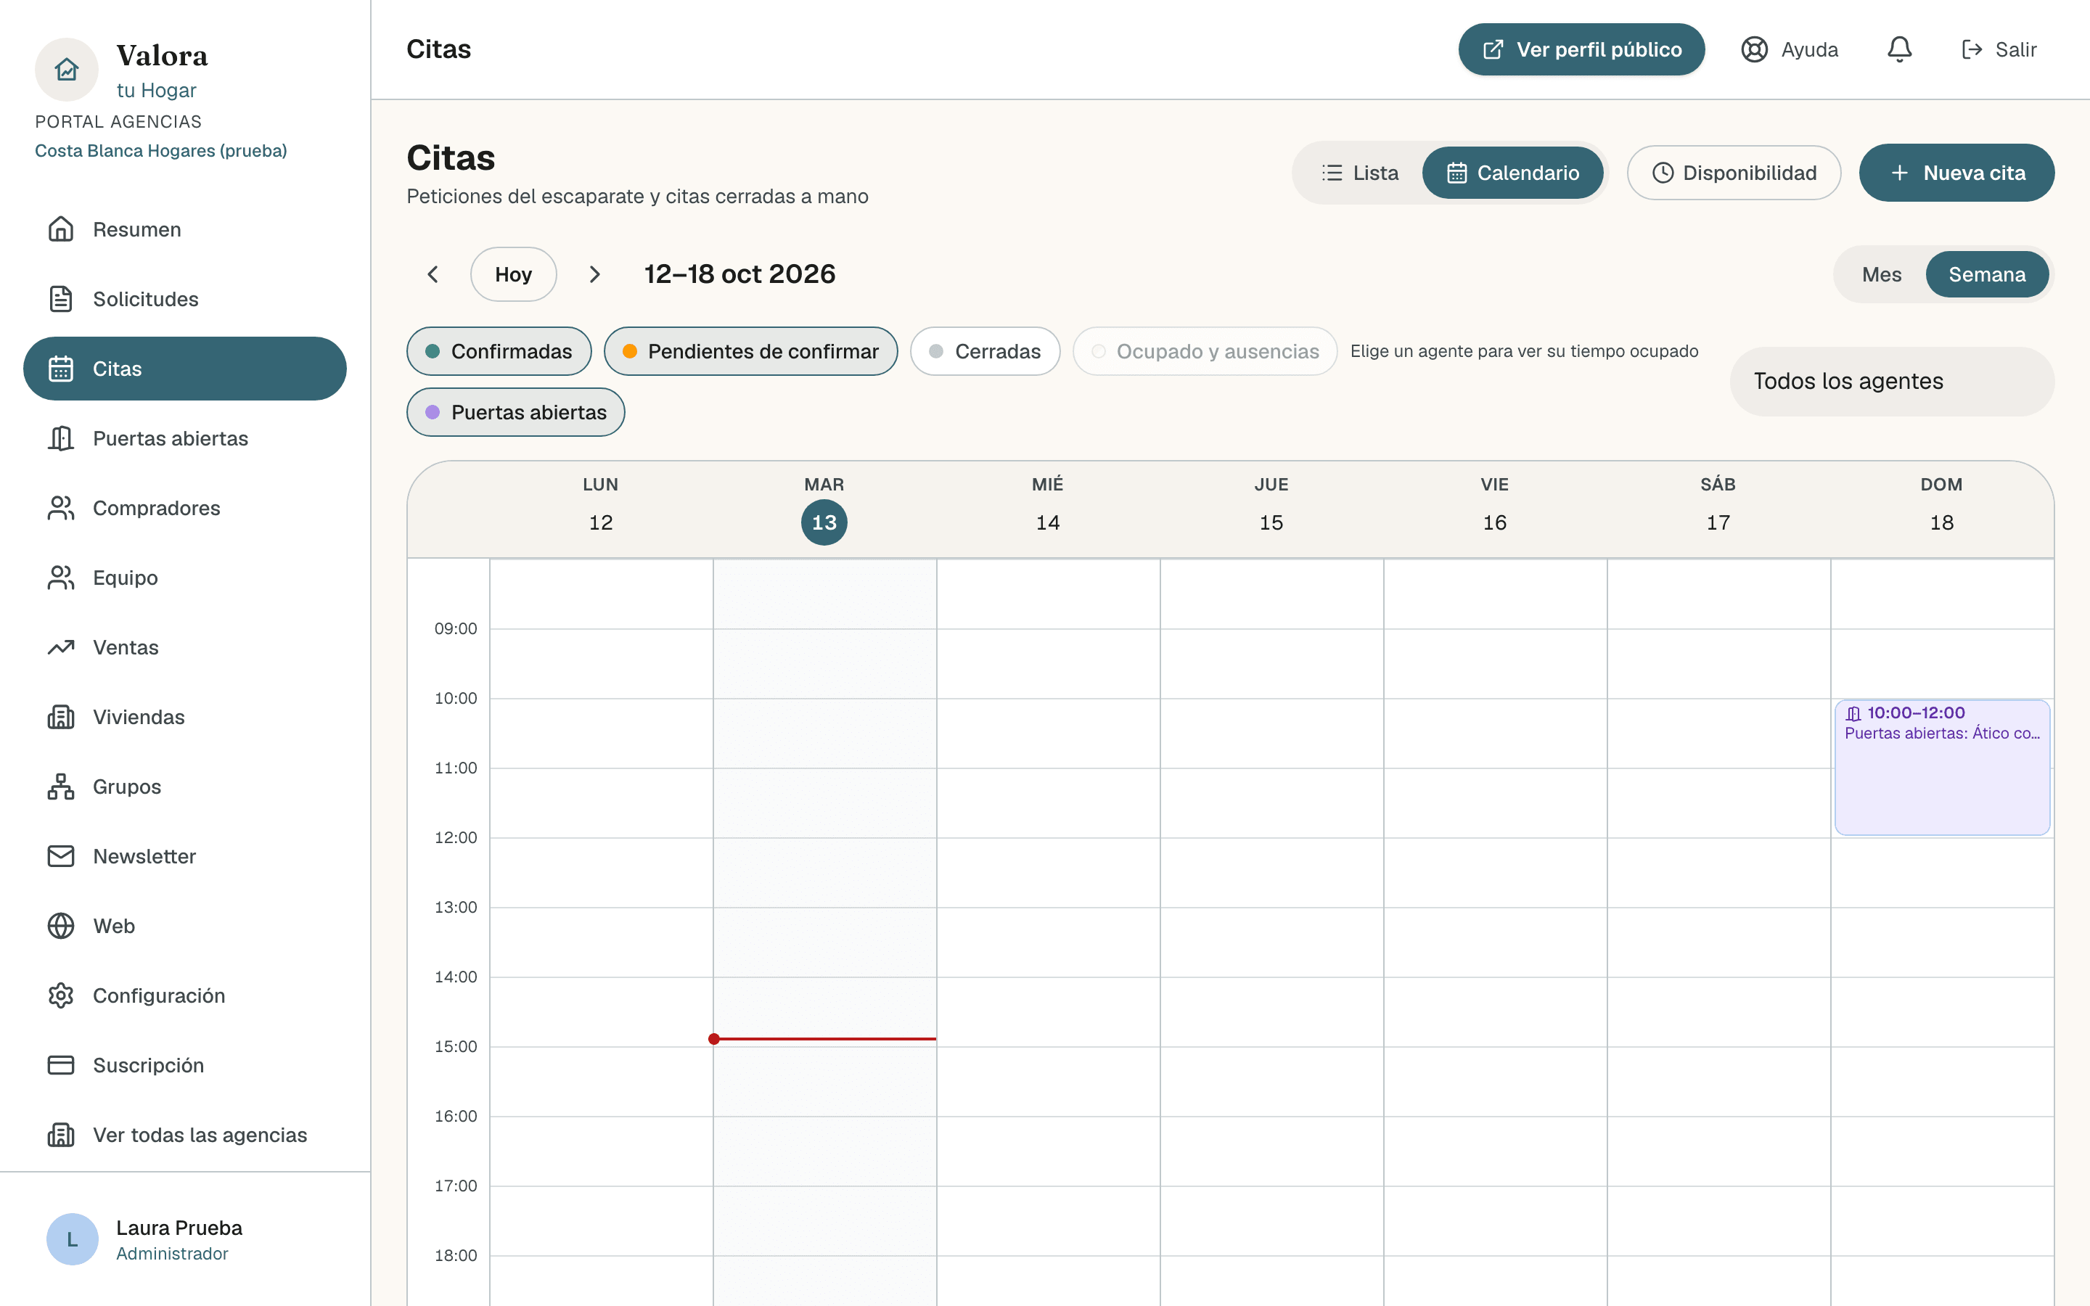Viewport: 2090px width, 1306px height.
Task: Open Suscripción card icon
Action: [60, 1065]
